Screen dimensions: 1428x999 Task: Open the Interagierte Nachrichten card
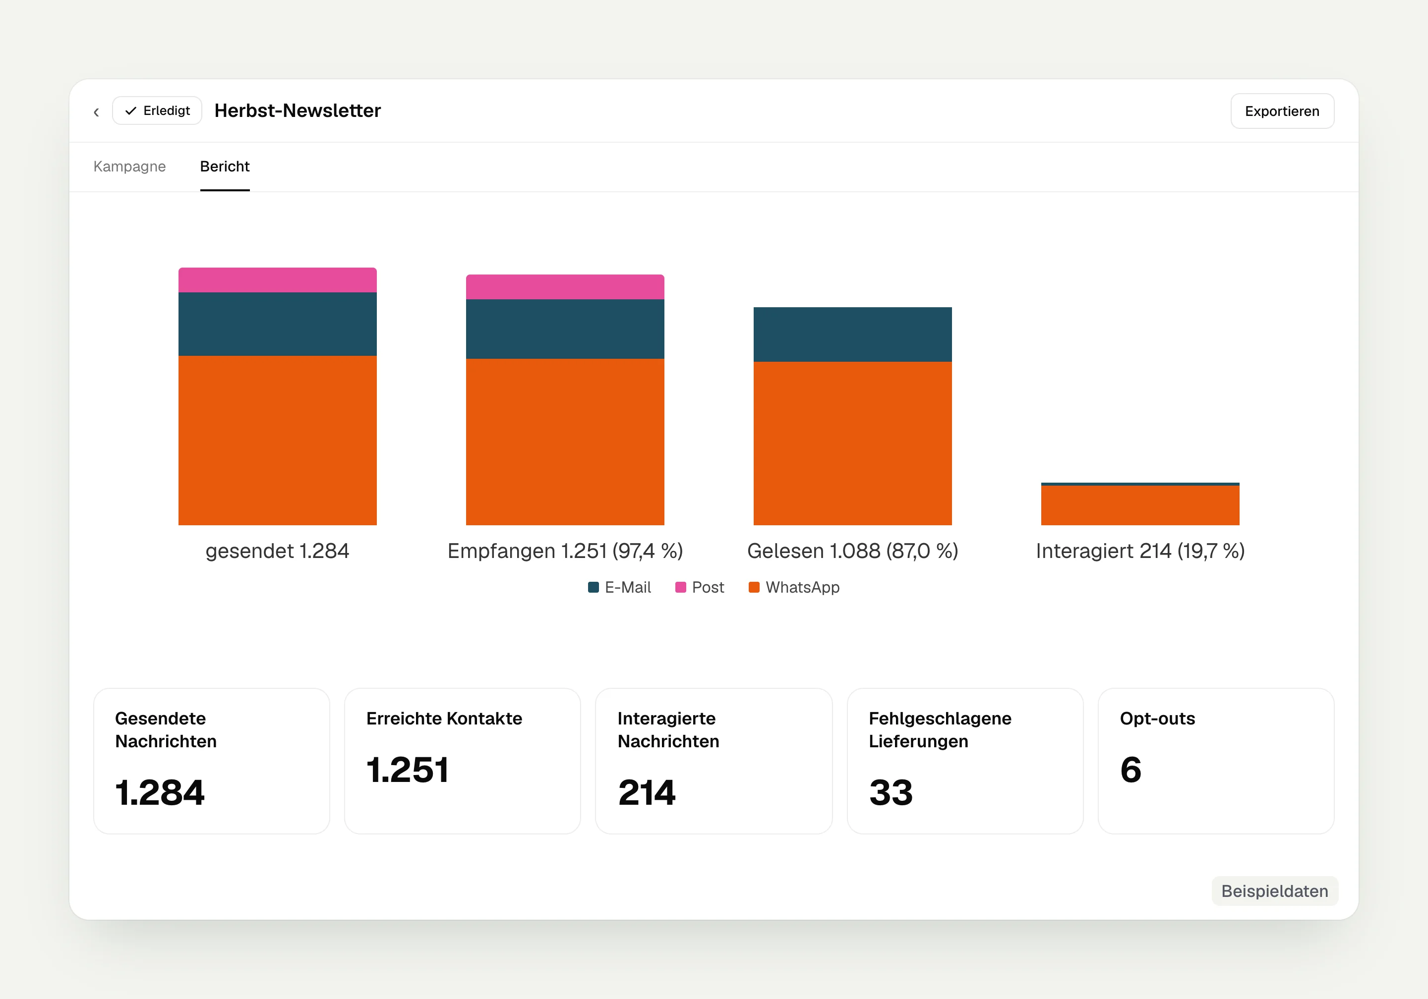(x=714, y=761)
